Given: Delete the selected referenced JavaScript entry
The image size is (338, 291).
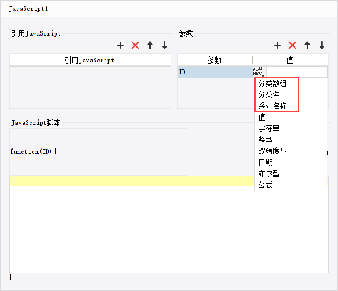Looking at the screenshot, I should (x=135, y=45).
